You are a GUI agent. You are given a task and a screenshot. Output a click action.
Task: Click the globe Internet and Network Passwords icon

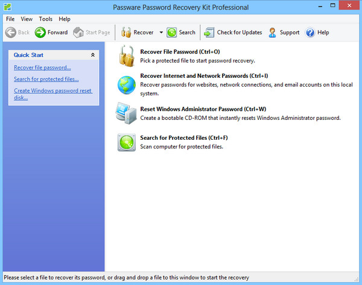(x=127, y=83)
